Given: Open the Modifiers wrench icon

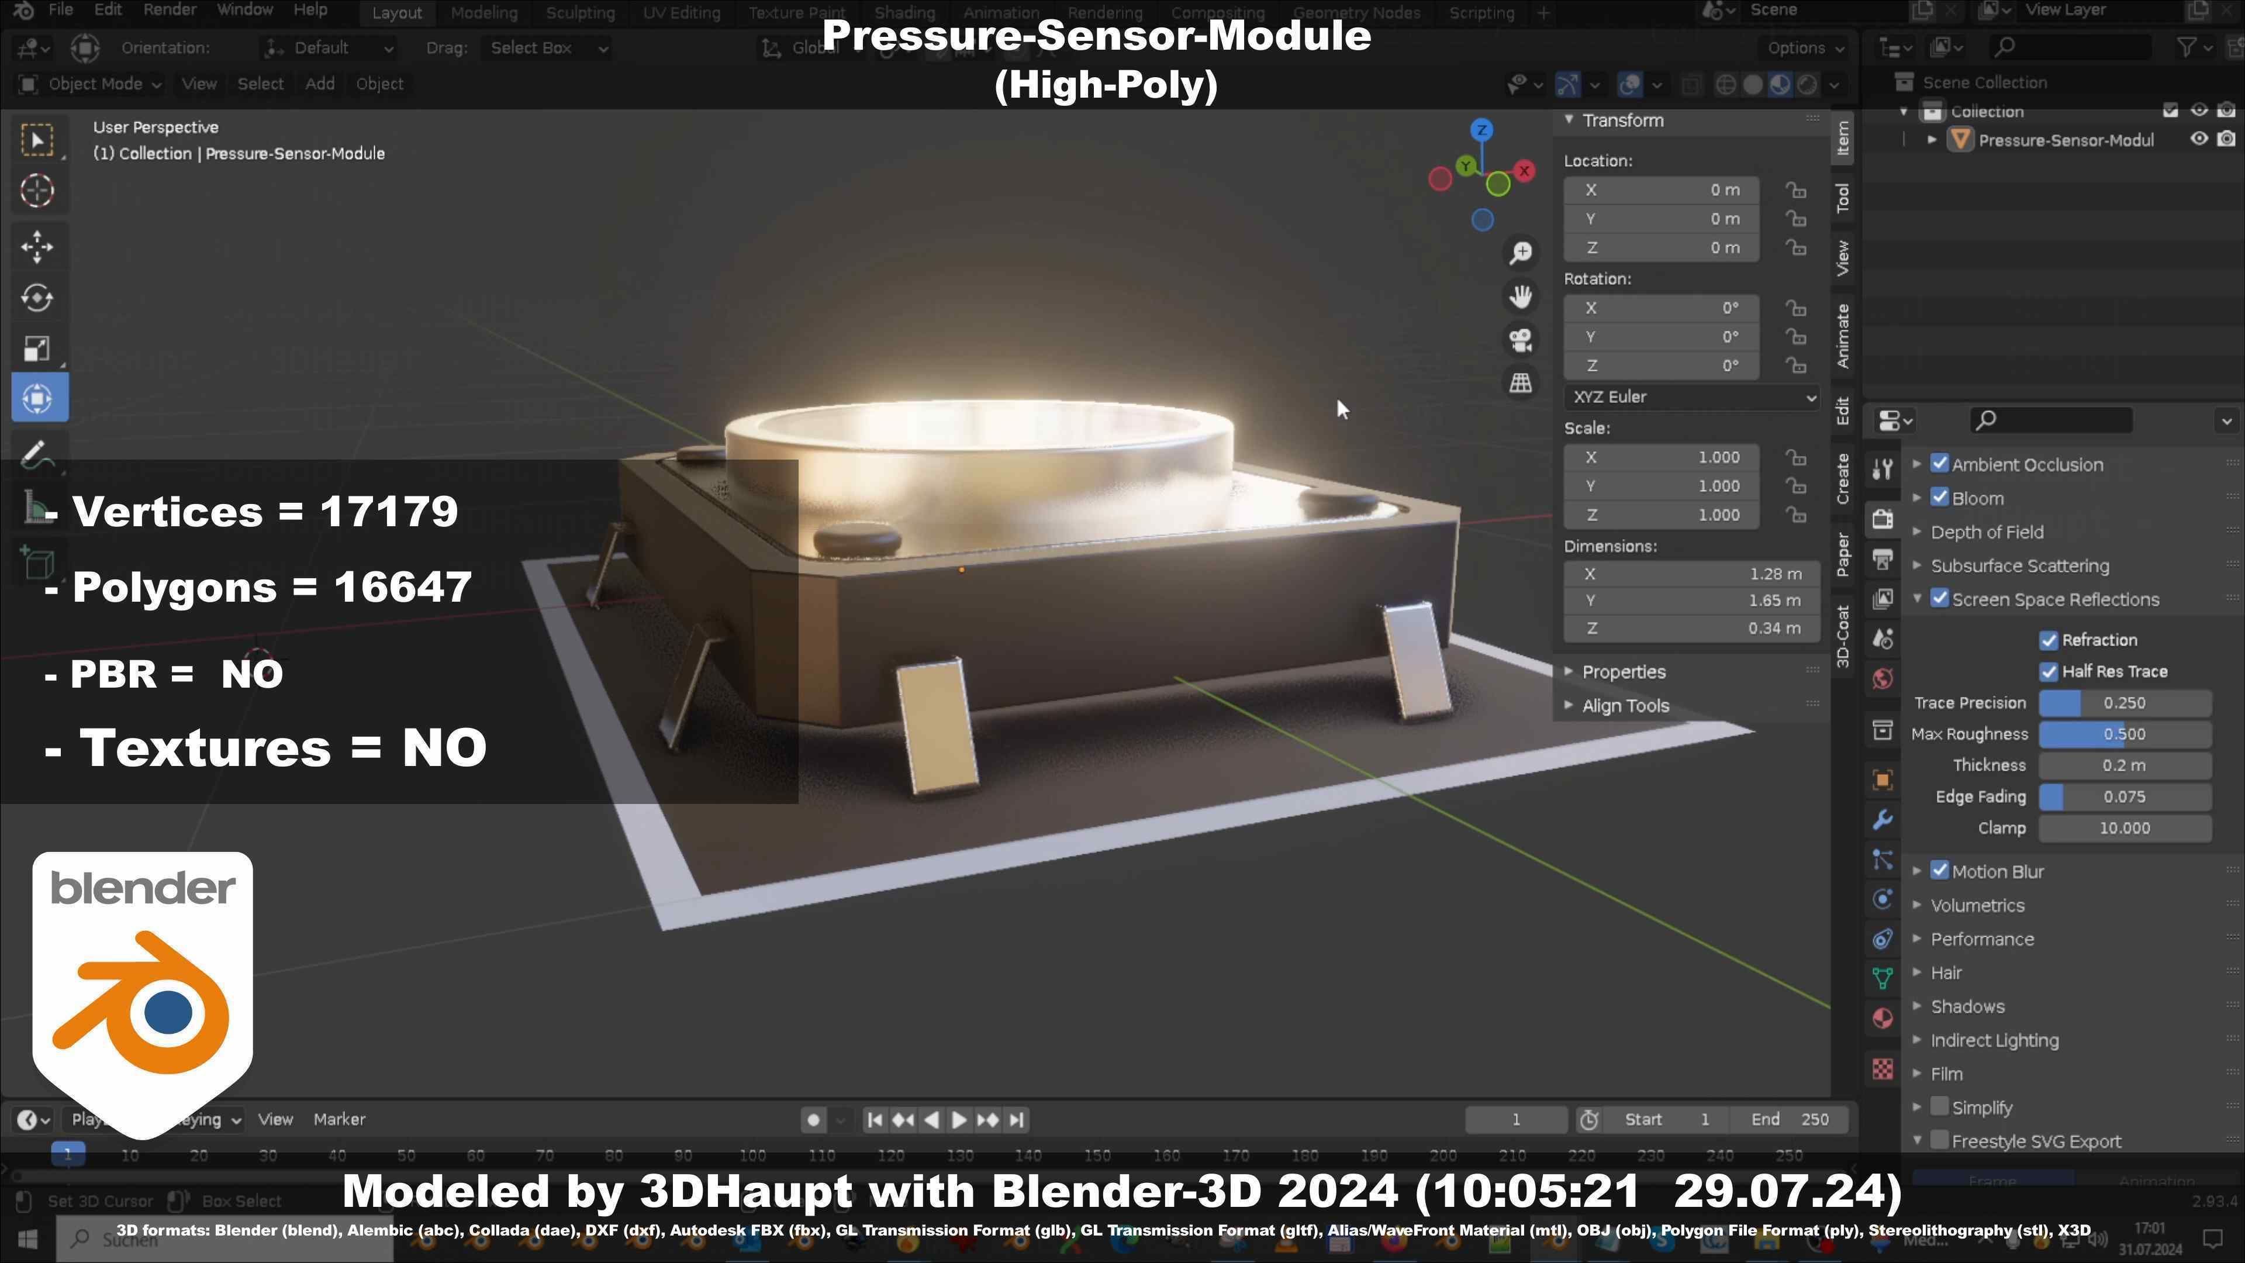Looking at the screenshot, I should (x=1883, y=819).
